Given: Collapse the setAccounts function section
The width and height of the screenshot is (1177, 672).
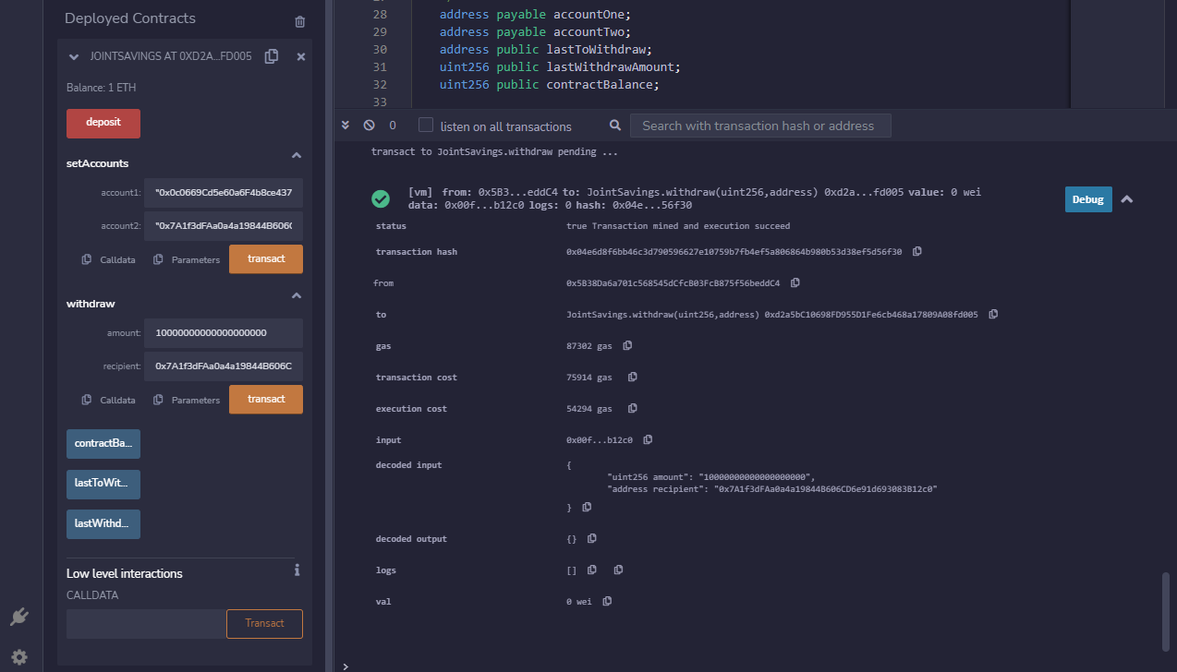Looking at the screenshot, I should (x=297, y=155).
